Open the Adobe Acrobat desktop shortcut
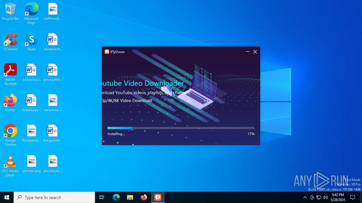This screenshot has height=203, width=362. 10,74
